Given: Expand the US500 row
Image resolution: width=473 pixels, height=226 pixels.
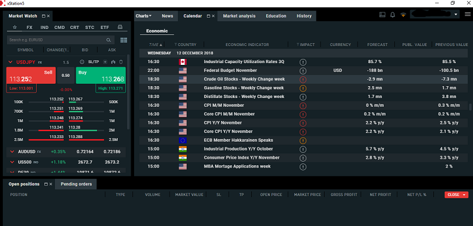Looking at the screenshot, I should [12, 162].
